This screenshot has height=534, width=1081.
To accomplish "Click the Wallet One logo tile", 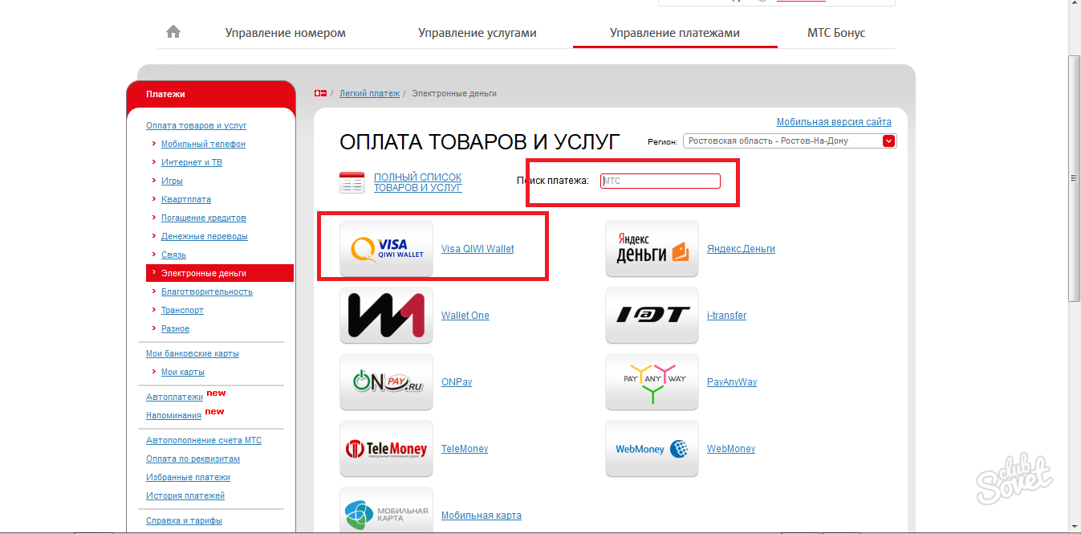I will (x=386, y=316).
